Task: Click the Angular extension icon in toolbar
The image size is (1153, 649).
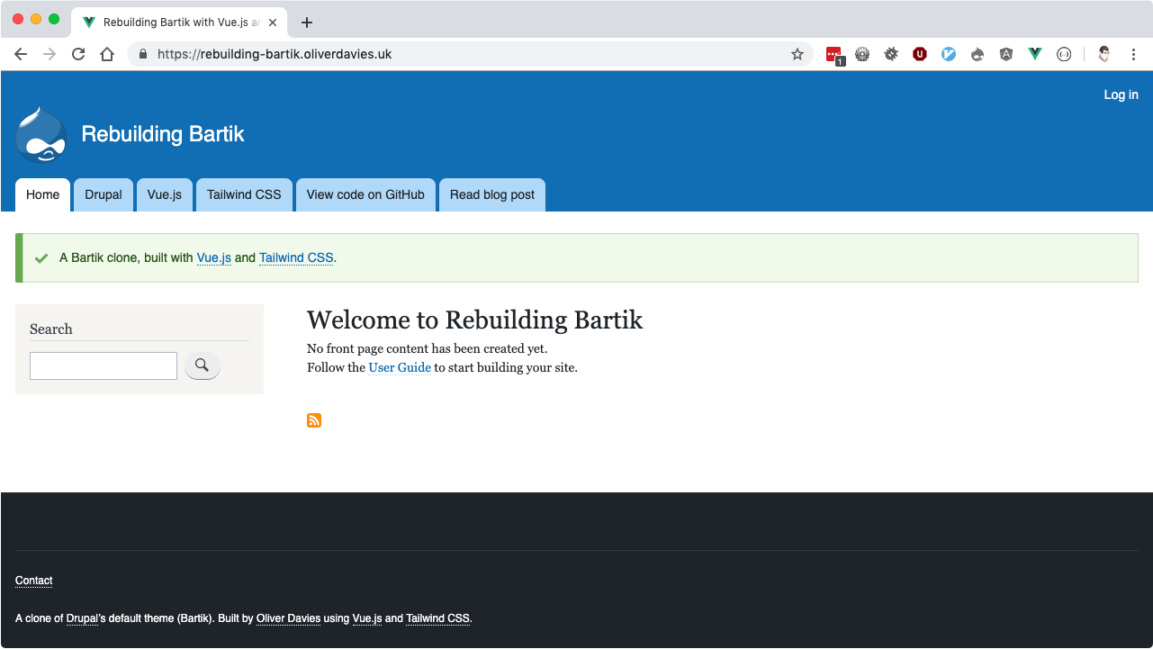Action: pyautogui.click(x=1006, y=54)
